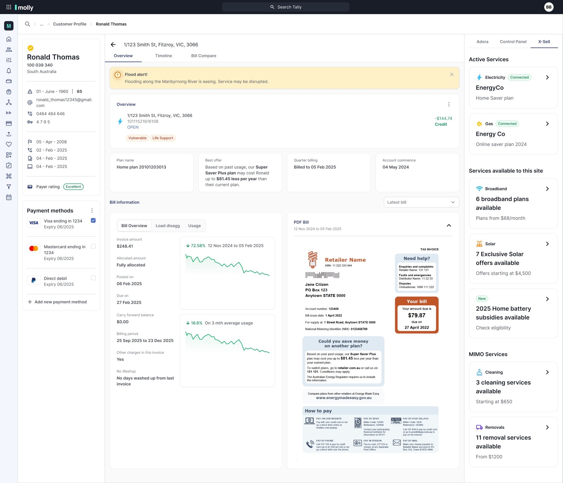Uncheck the Visa ending in 1234 checkbox

(93, 220)
